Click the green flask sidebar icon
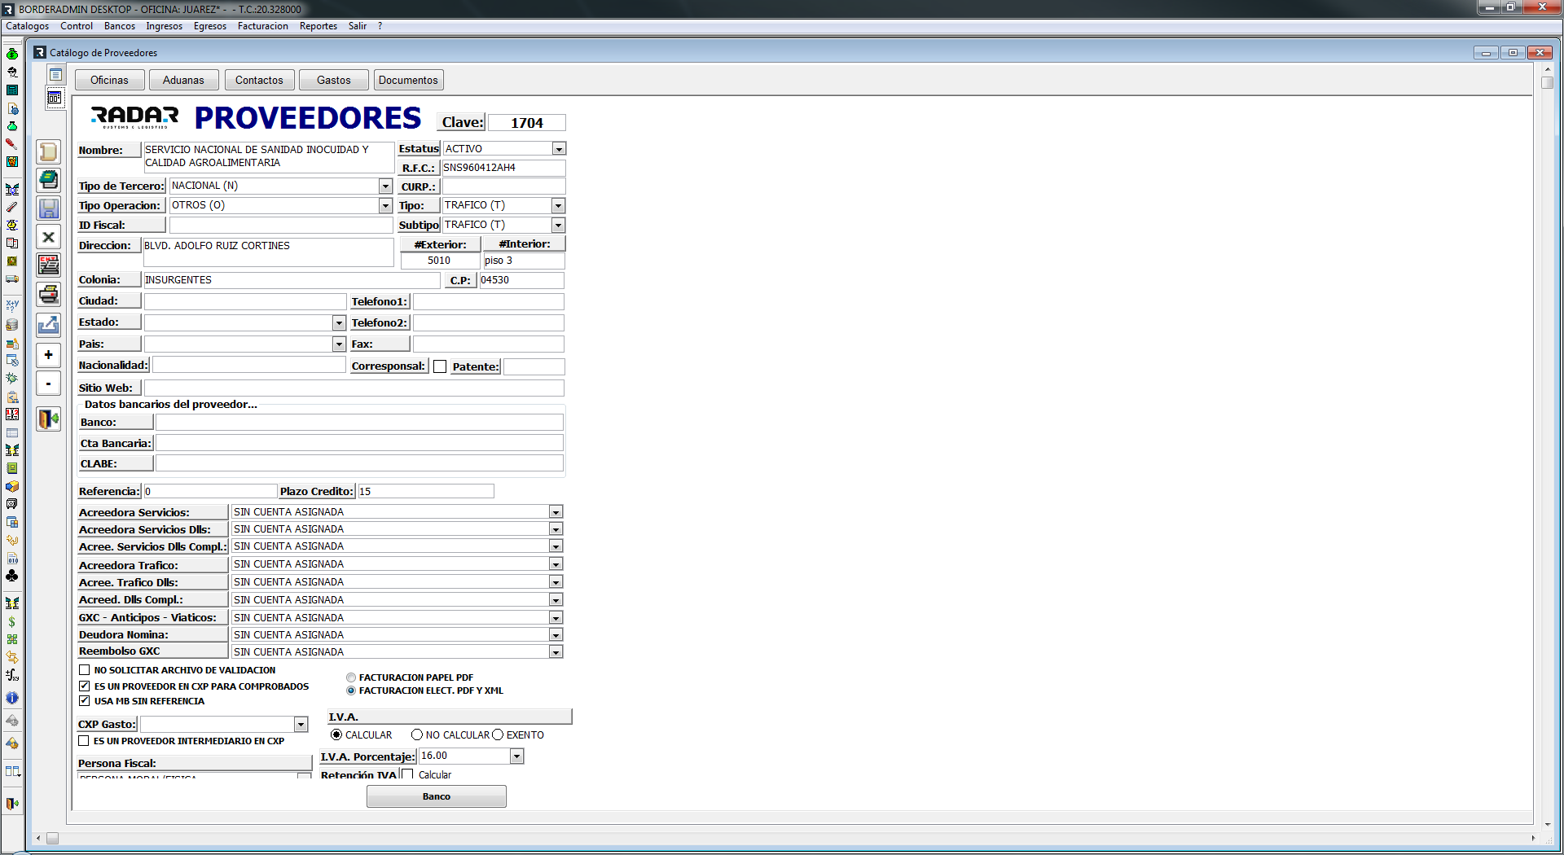 pyautogui.click(x=11, y=126)
